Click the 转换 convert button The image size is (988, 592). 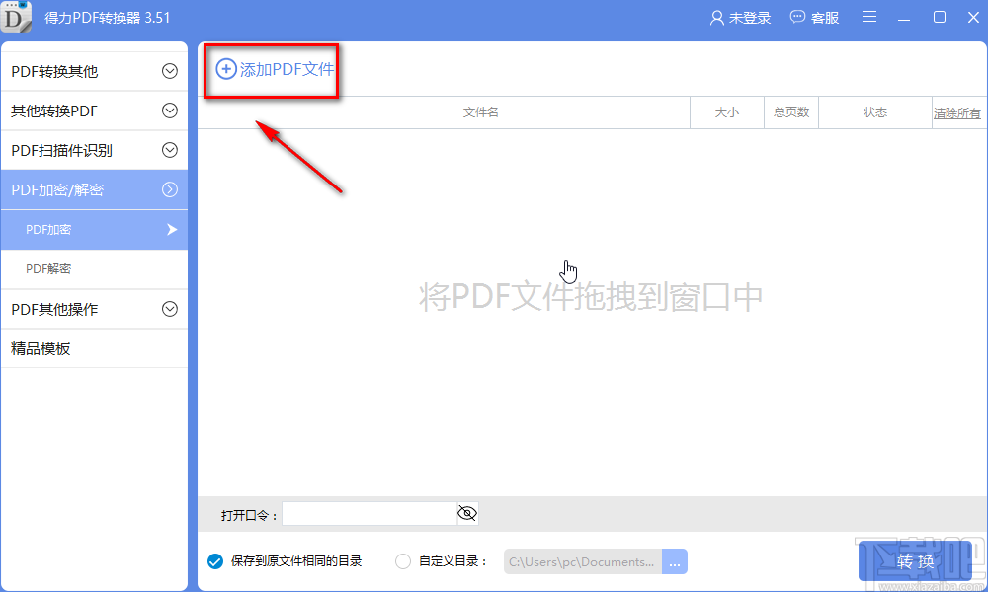point(914,560)
